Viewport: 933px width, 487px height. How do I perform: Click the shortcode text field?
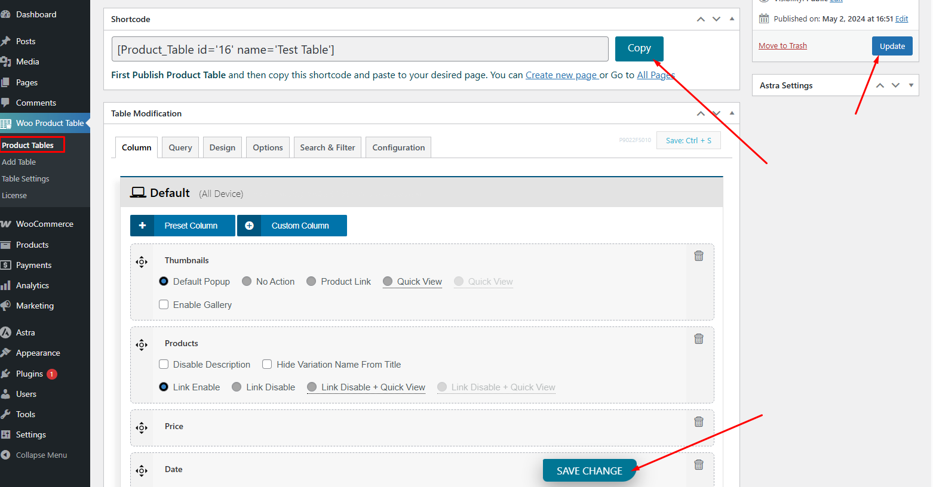pos(360,49)
